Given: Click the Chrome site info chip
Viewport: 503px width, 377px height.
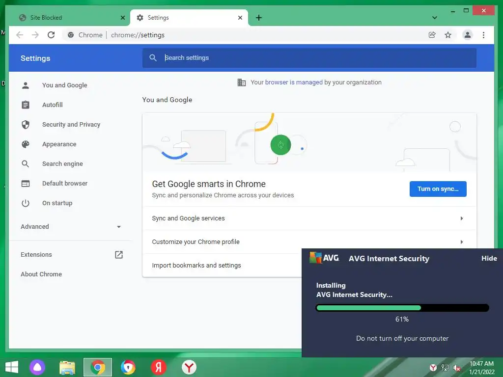Looking at the screenshot, I should pos(85,35).
